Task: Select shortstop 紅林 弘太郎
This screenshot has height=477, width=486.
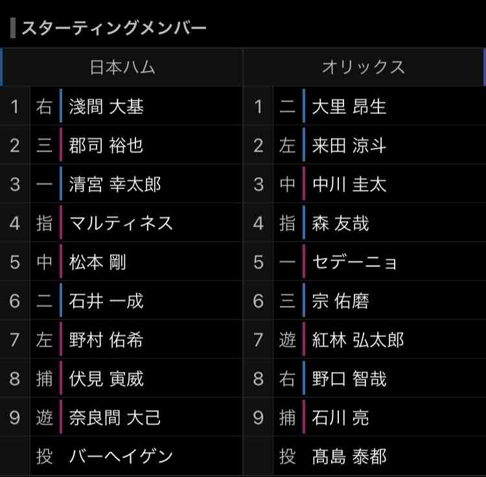Action: tap(358, 340)
